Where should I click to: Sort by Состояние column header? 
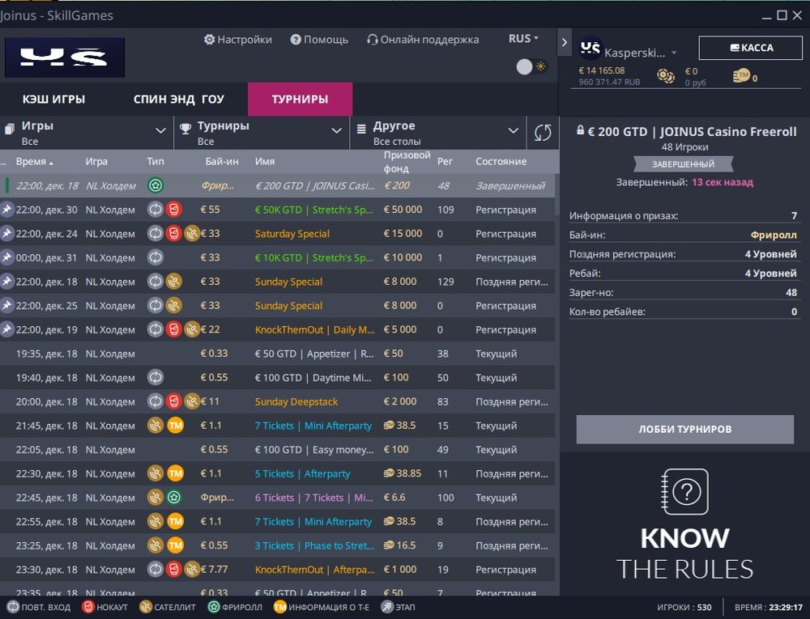pyautogui.click(x=501, y=162)
